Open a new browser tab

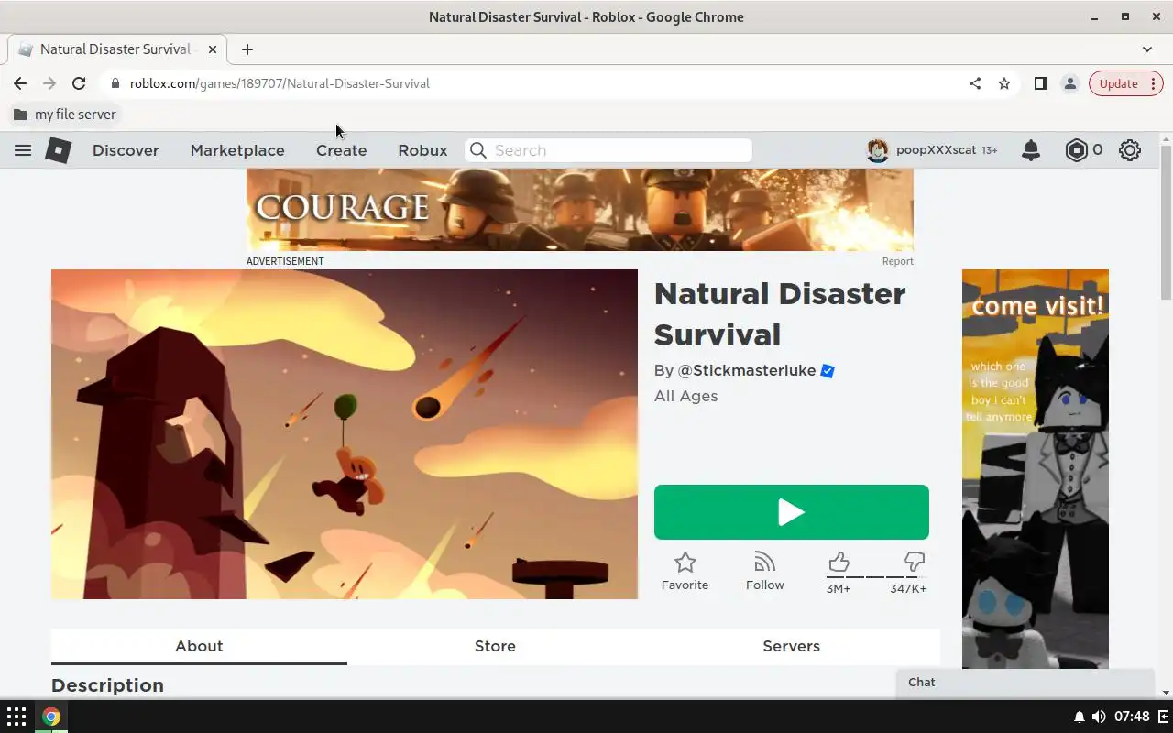click(247, 49)
